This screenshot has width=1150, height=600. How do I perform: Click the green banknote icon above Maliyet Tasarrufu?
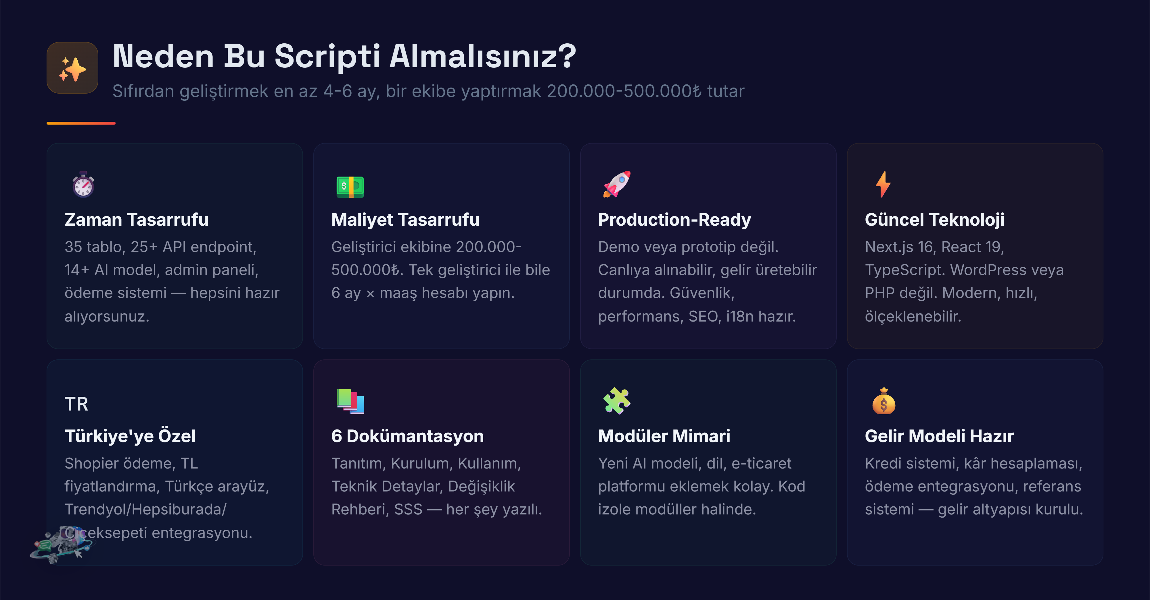(350, 186)
